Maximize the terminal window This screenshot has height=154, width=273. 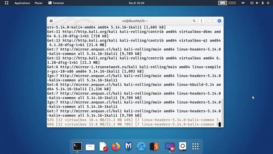pyautogui.click(x=215, y=21)
